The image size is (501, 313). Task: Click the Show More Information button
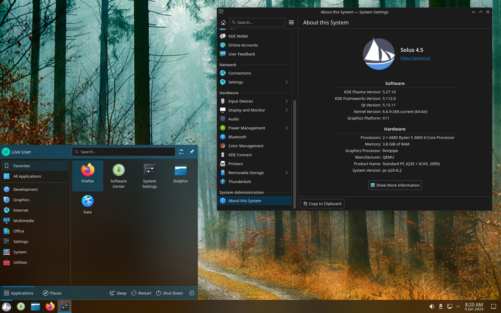coord(395,185)
